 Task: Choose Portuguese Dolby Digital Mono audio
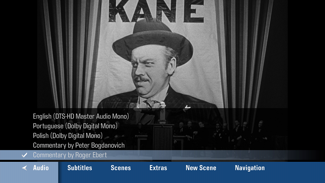pos(75,126)
